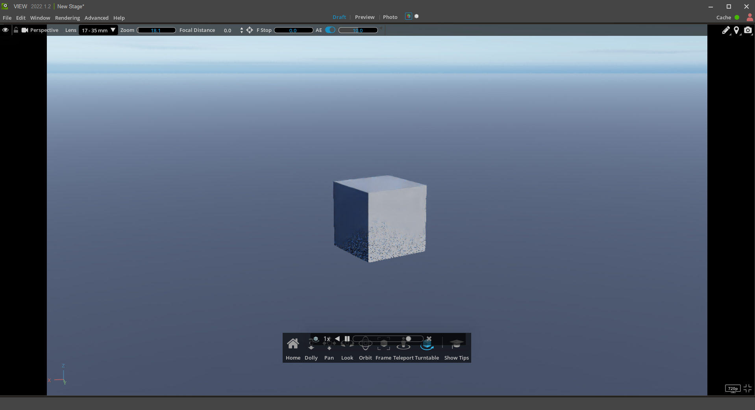Open the Advanced menu

point(96,18)
